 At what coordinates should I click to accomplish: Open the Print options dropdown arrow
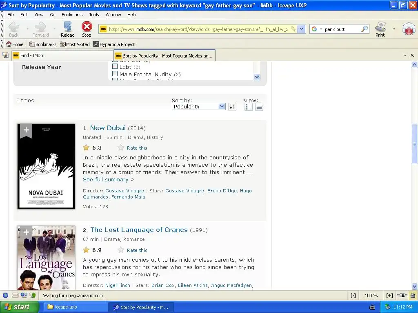click(394, 29)
